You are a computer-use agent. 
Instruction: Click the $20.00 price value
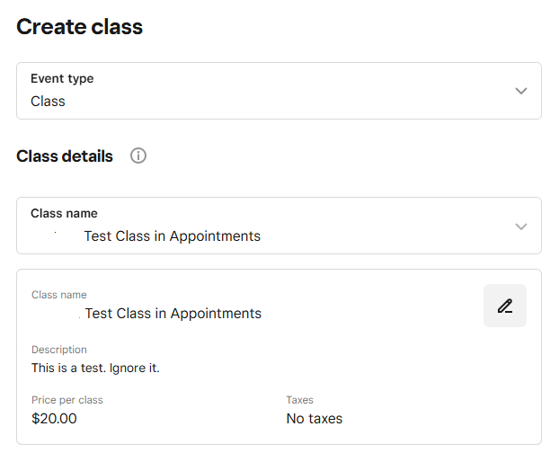pyautogui.click(x=54, y=419)
